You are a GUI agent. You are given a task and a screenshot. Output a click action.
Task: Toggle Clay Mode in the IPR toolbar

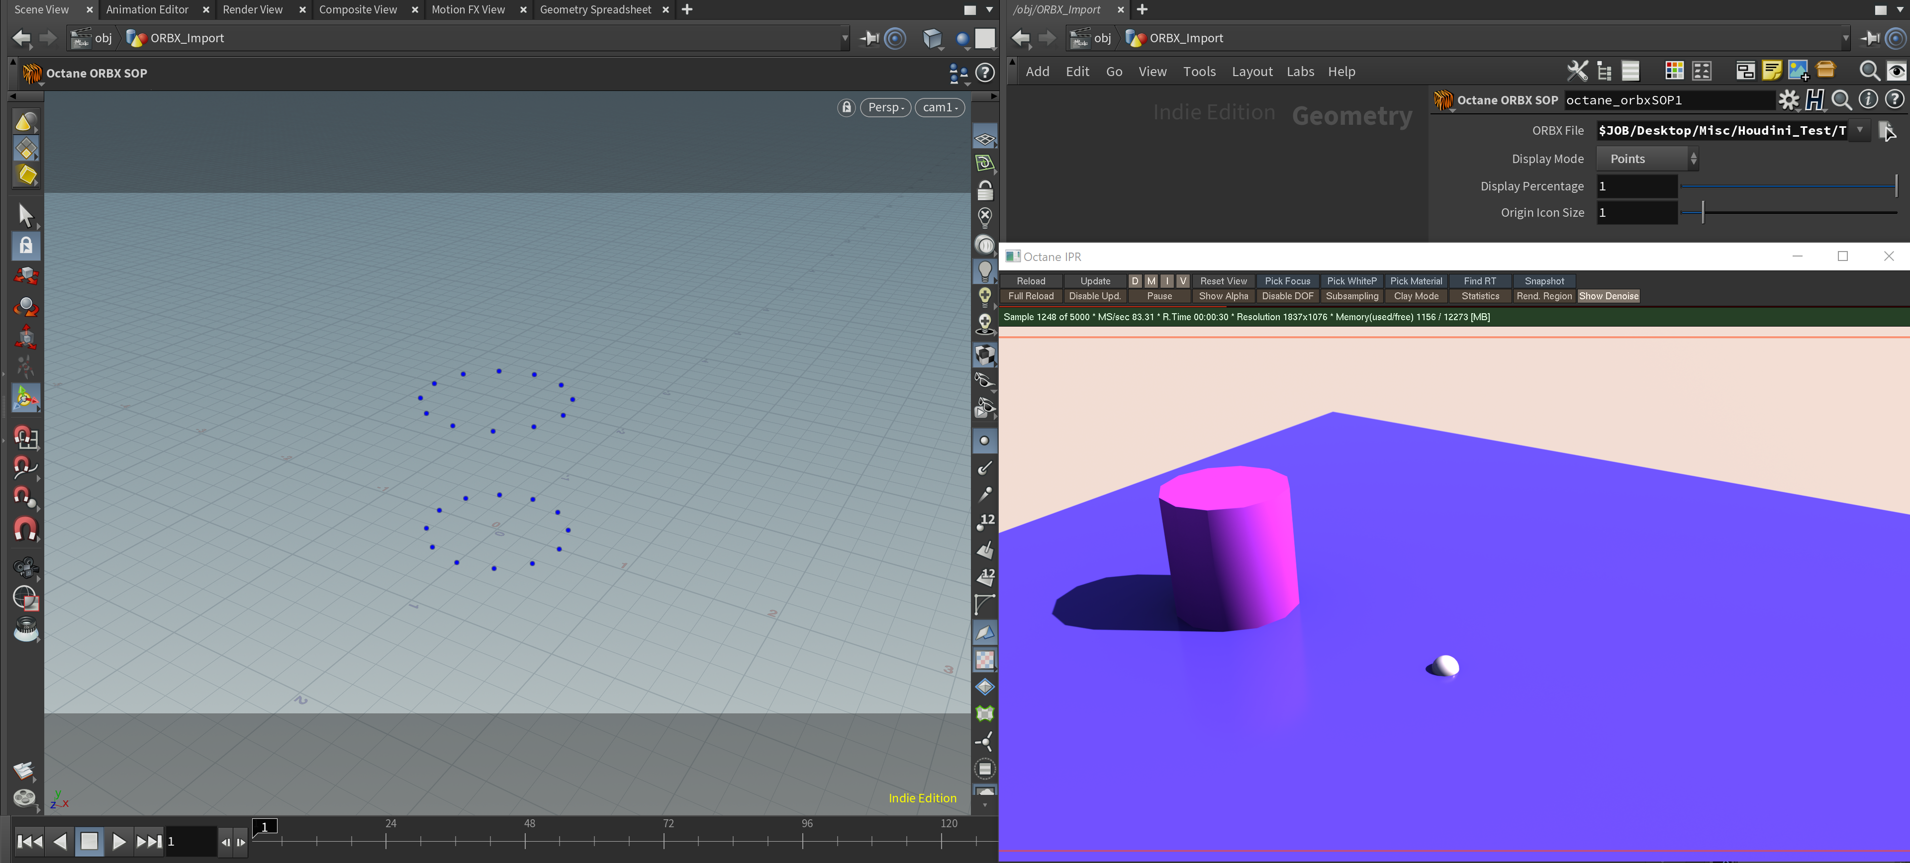[x=1416, y=296]
